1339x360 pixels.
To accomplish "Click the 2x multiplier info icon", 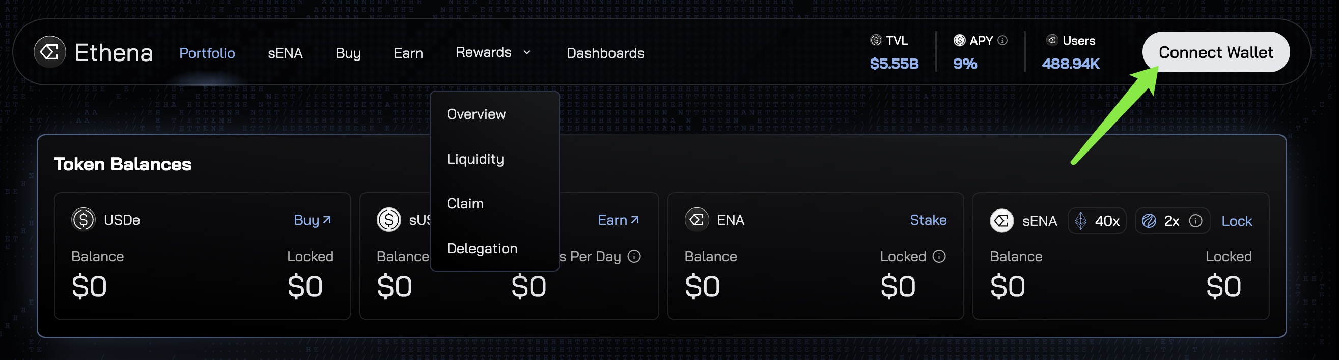I will (x=1195, y=221).
